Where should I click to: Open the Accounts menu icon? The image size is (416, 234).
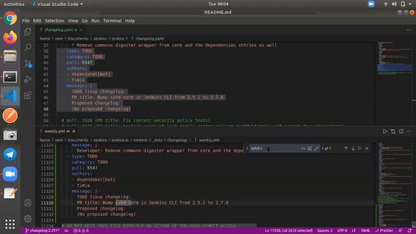click(x=27, y=203)
